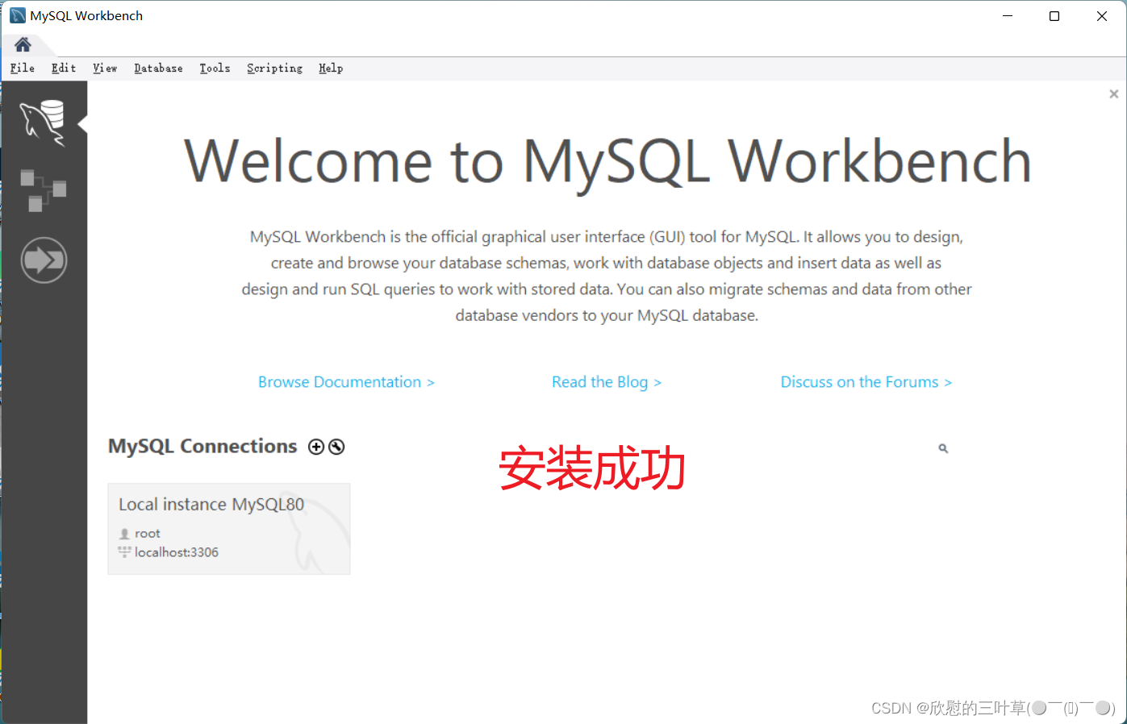Image resolution: width=1127 pixels, height=724 pixels.
Task: Open the Edit menu
Action: tap(64, 69)
